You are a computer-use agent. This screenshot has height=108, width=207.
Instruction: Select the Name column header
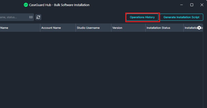(20, 28)
